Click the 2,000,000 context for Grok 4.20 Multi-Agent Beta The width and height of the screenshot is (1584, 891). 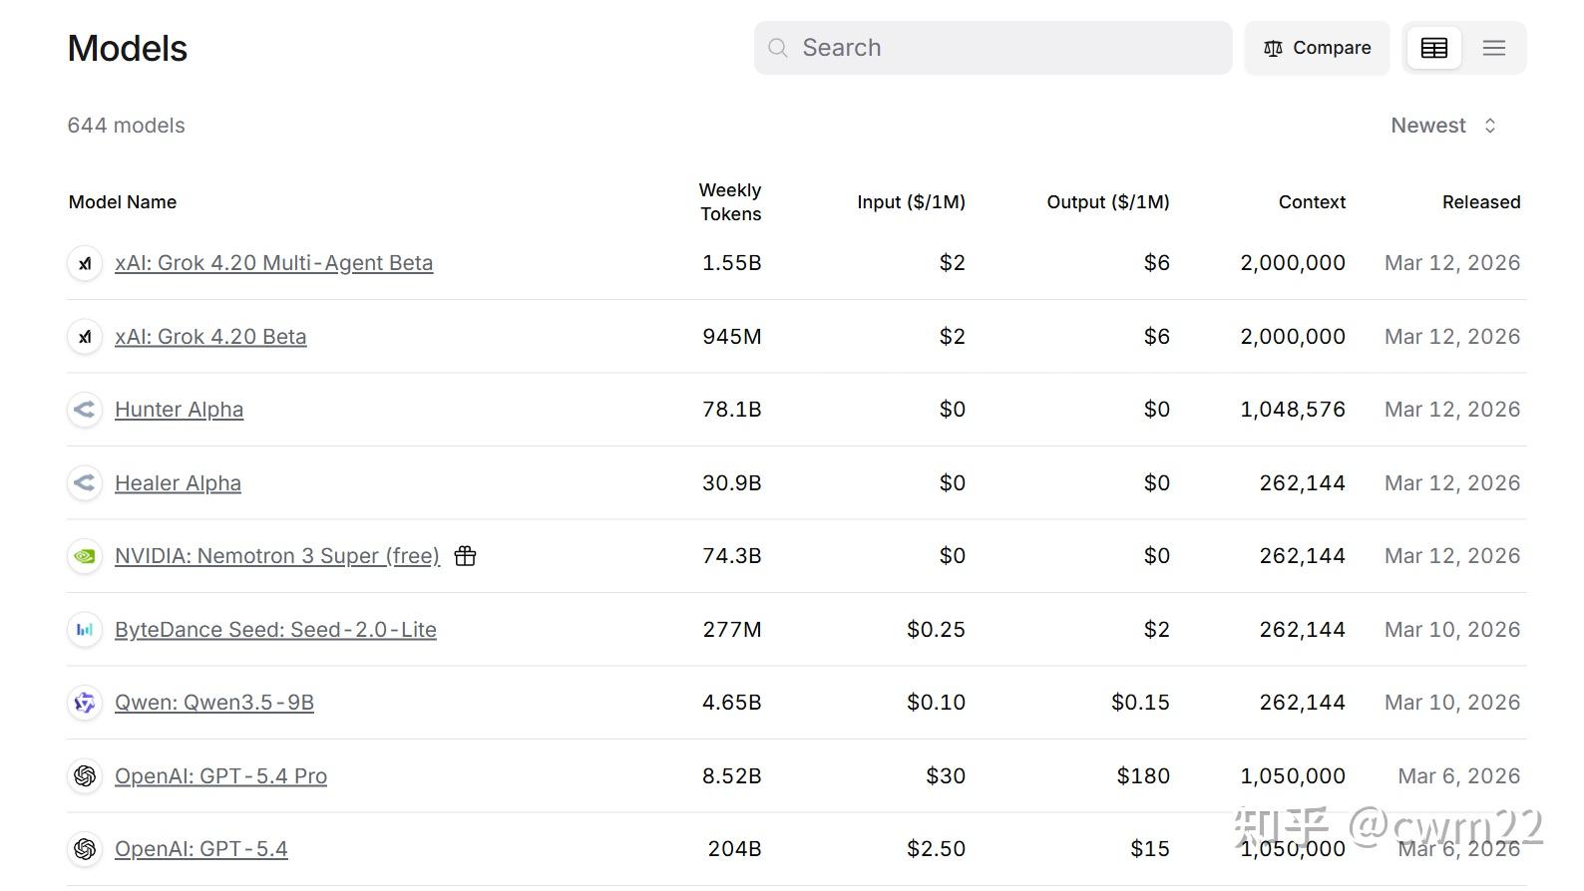1293,263
